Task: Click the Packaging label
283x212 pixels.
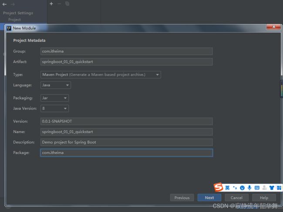Action: click(x=23, y=98)
